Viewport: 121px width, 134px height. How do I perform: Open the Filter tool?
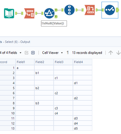pos(49,13)
